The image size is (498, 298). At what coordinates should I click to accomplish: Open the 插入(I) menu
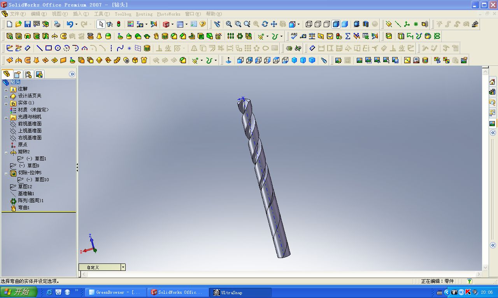(81, 14)
